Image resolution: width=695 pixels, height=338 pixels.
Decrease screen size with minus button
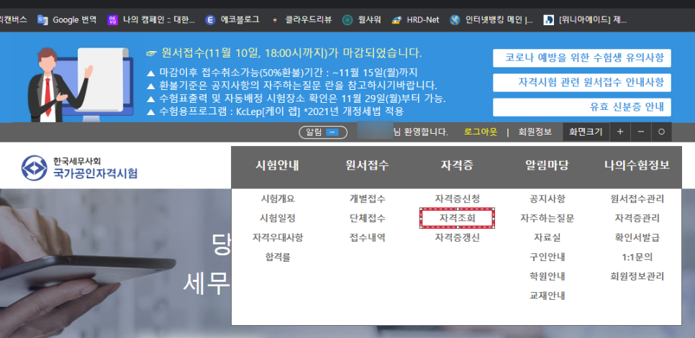pyautogui.click(x=641, y=132)
